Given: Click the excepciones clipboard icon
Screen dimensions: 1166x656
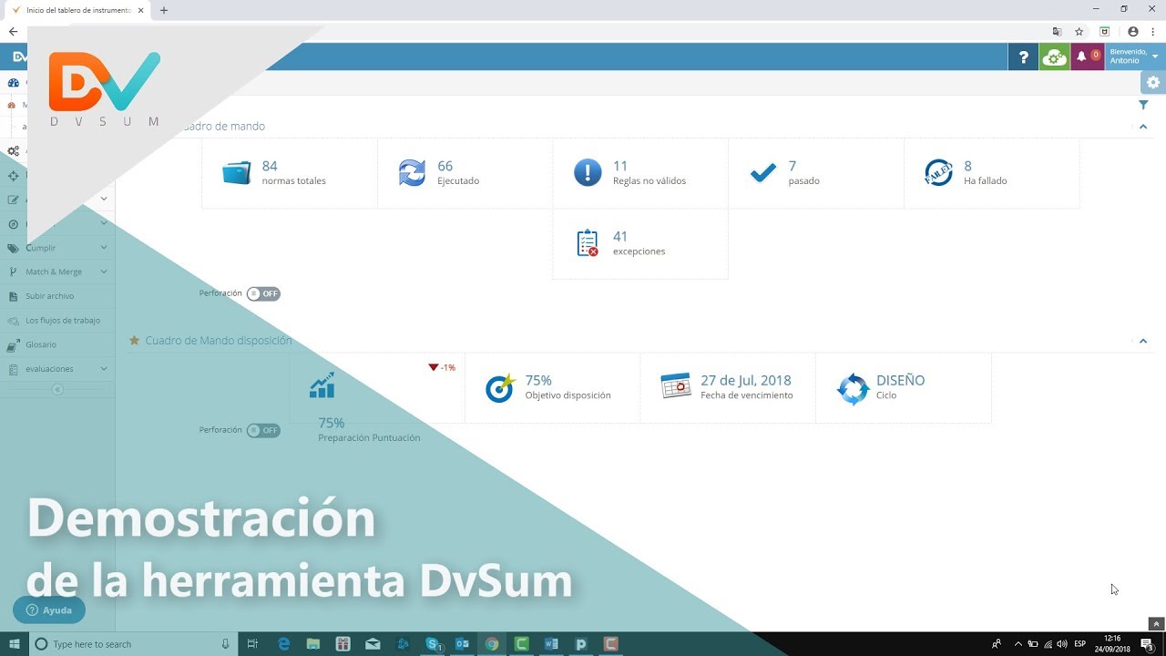Looking at the screenshot, I should pyautogui.click(x=588, y=243).
